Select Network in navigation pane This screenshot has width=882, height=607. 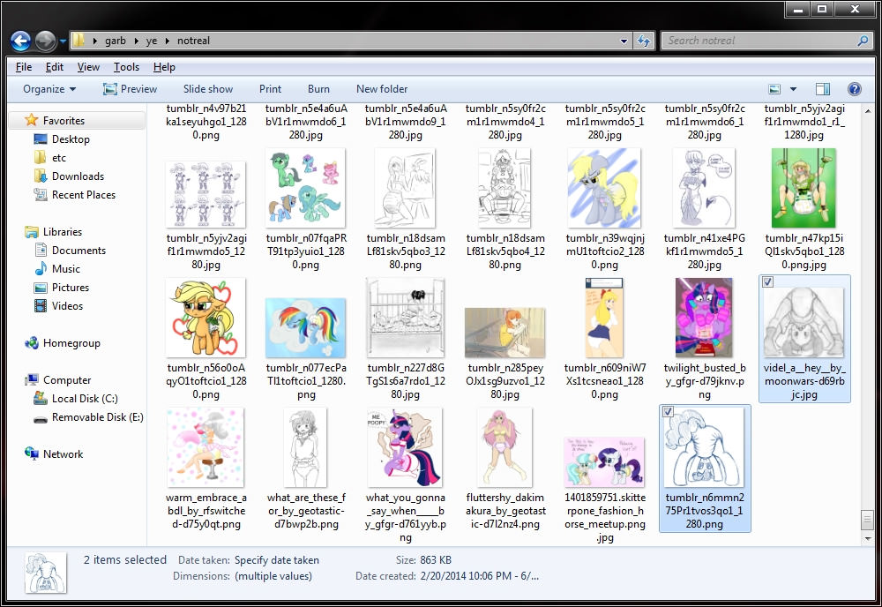(63, 454)
